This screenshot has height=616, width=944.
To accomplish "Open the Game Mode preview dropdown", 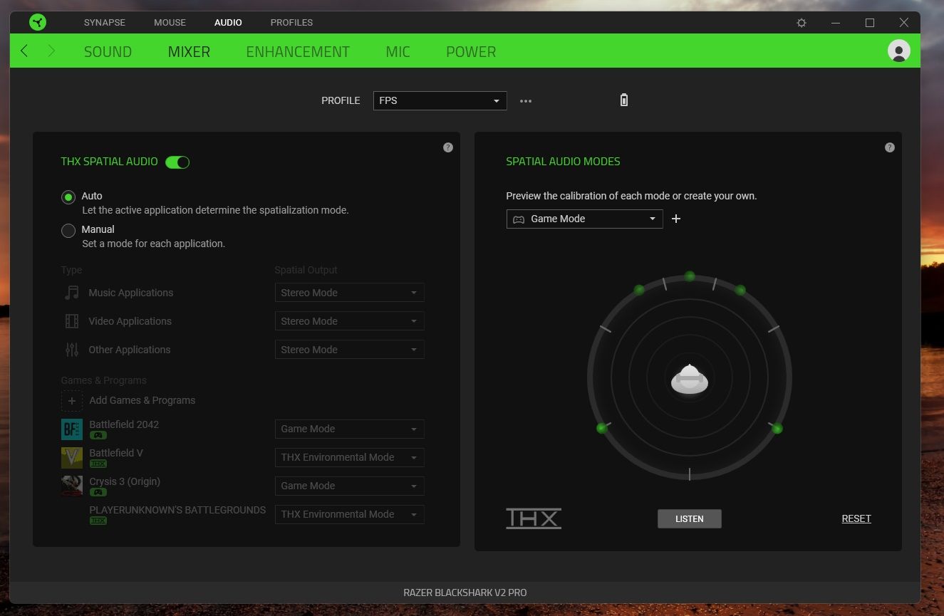I will tap(585, 219).
